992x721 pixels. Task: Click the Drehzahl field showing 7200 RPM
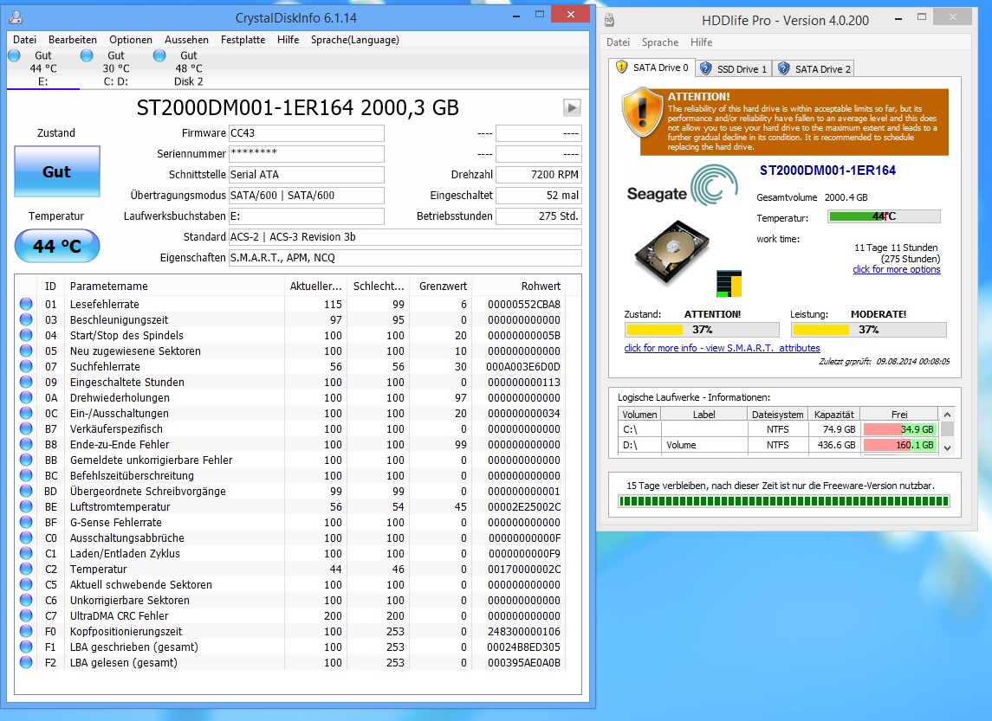coord(538,174)
